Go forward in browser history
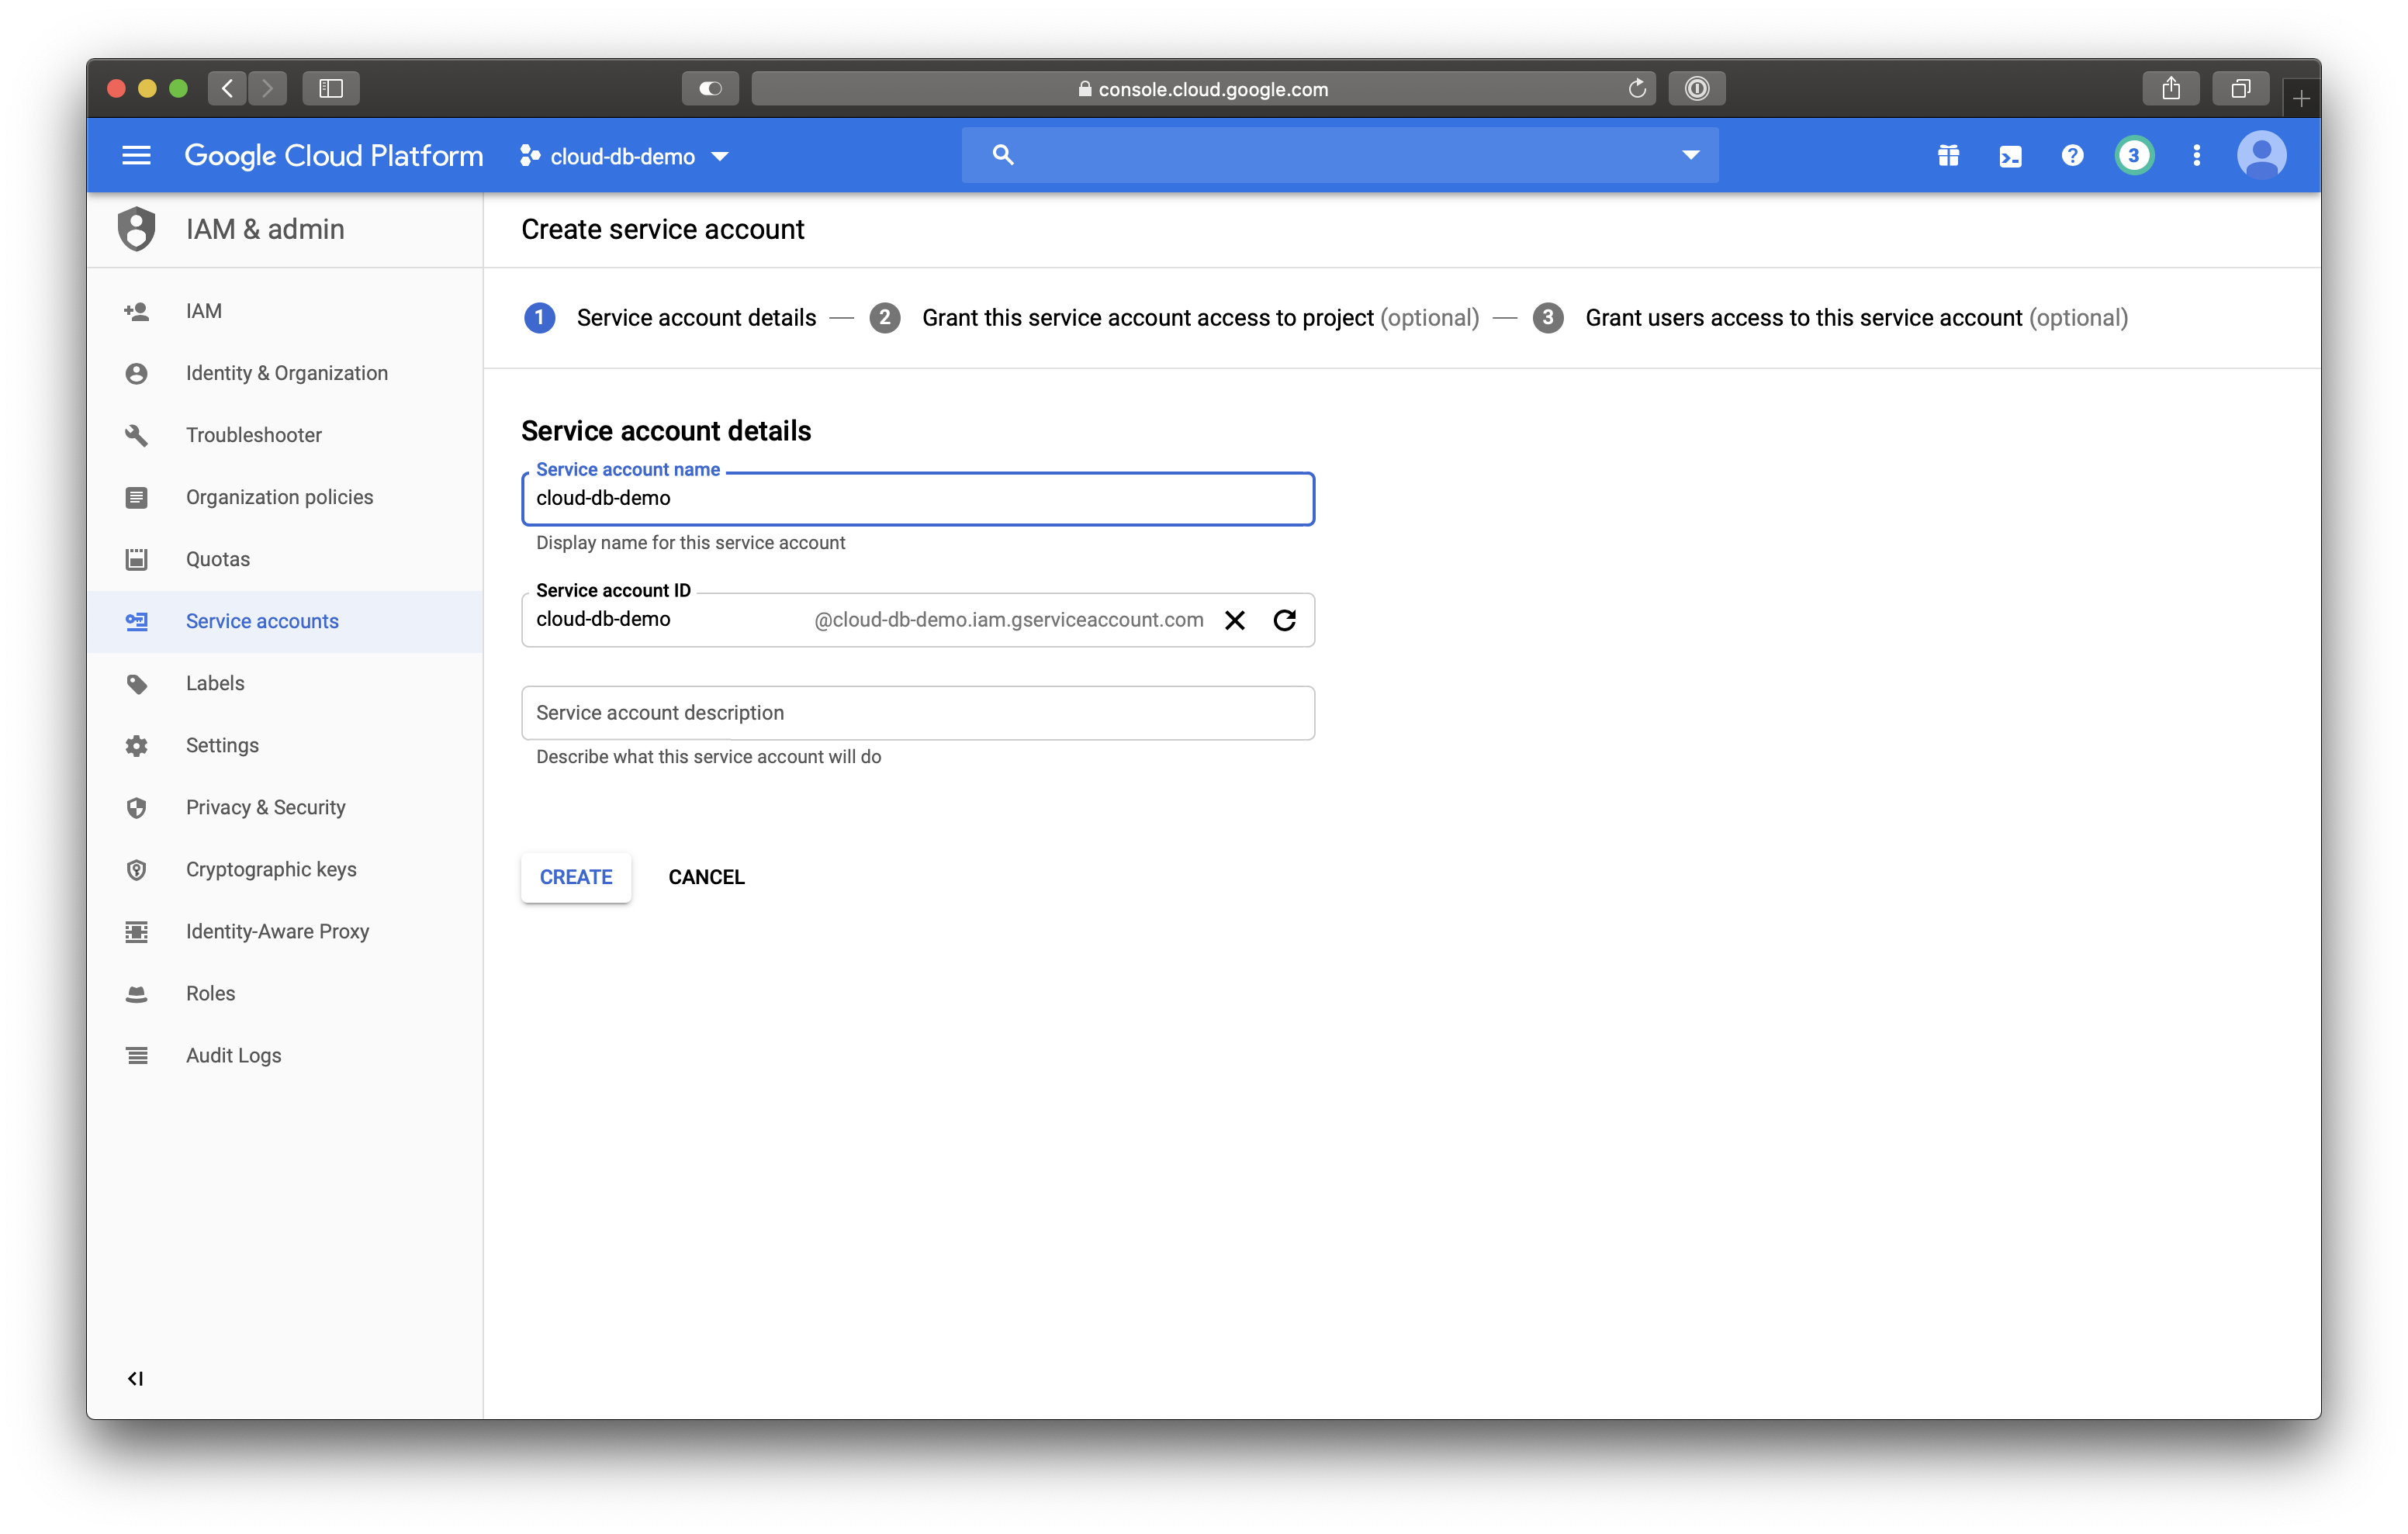 point(267,88)
